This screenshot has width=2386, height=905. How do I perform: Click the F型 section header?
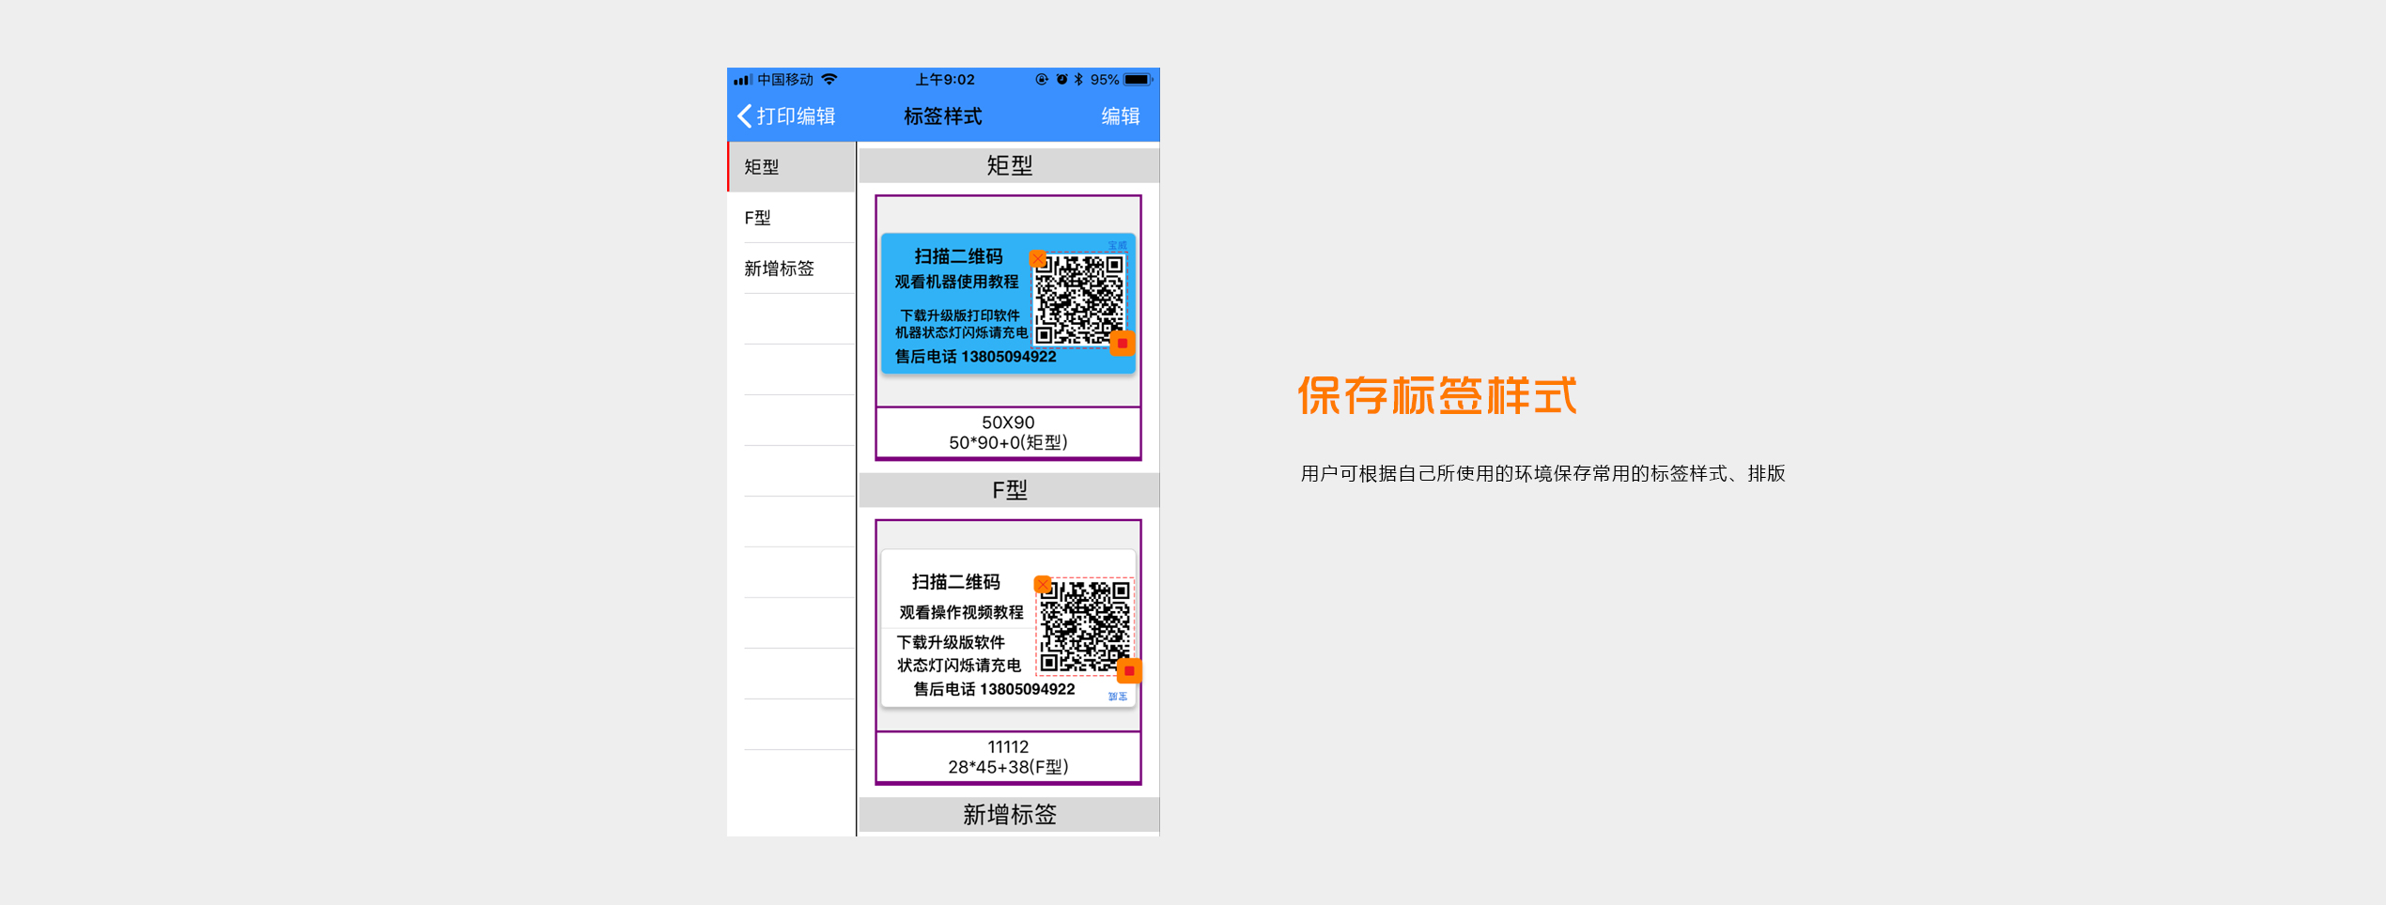click(x=1009, y=490)
